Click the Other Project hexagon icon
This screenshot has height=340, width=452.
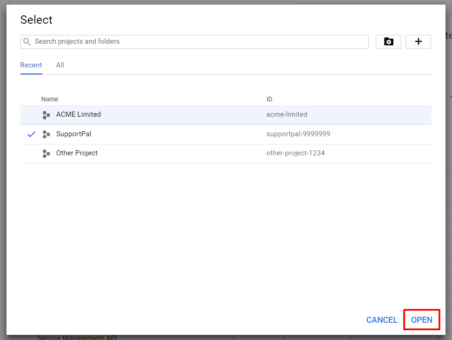[46, 153]
